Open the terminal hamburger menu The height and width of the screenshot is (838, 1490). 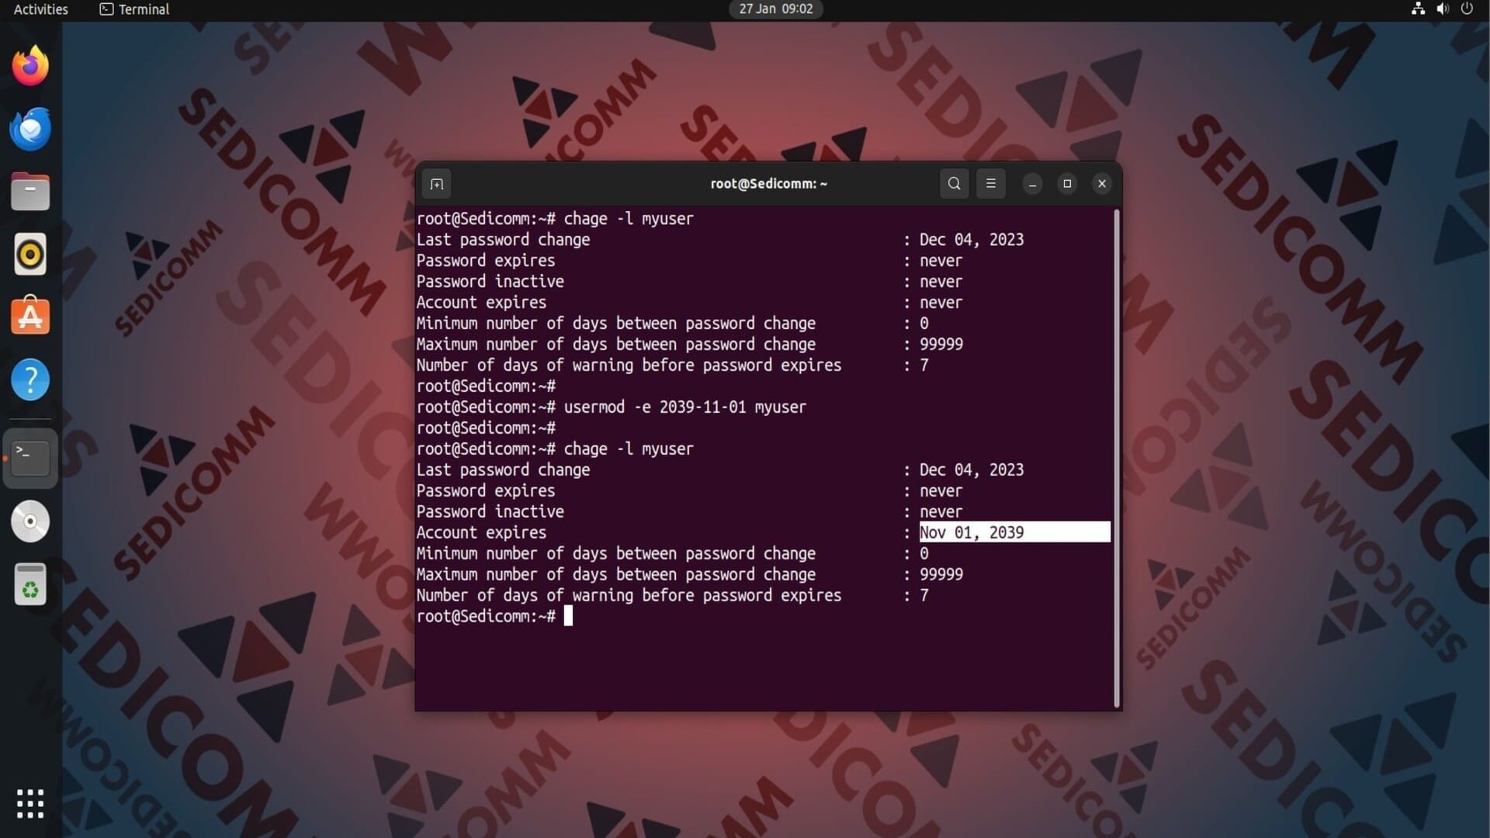coord(990,184)
